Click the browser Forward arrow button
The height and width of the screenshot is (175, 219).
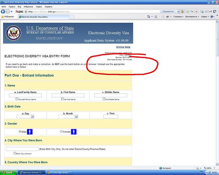[x=8, y=12]
